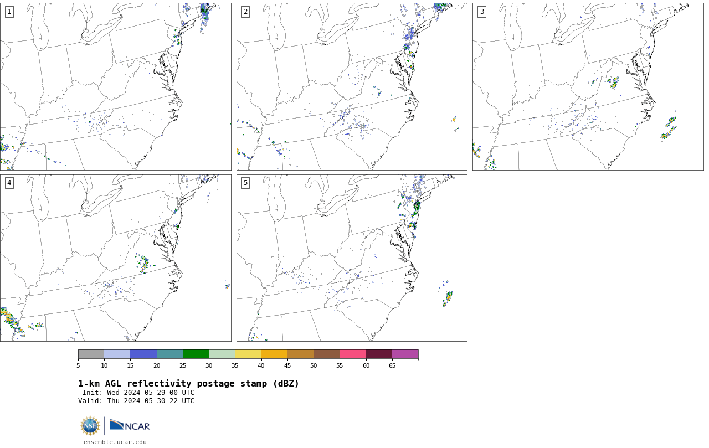Click the purple 65+ dBZ swatch
This screenshot has height=448, width=709.
pyautogui.click(x=405, y=354)
